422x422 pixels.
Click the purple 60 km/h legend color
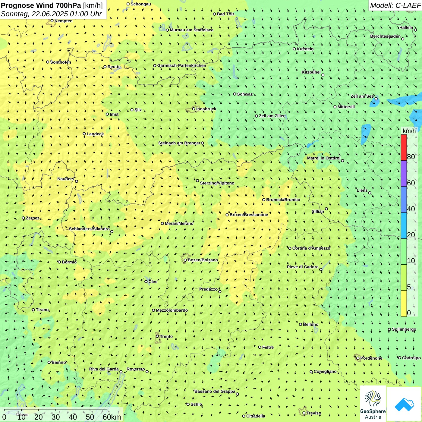pos(404,174)
